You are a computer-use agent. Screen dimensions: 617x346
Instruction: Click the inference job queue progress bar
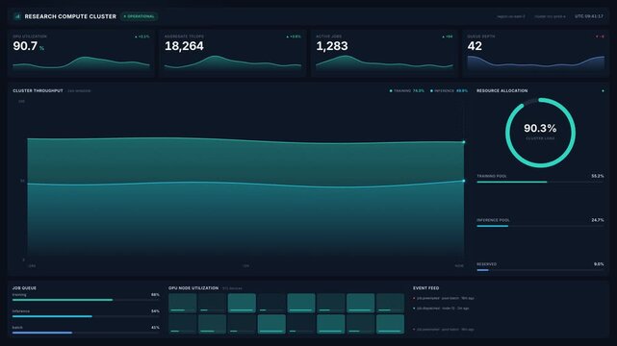86,316
